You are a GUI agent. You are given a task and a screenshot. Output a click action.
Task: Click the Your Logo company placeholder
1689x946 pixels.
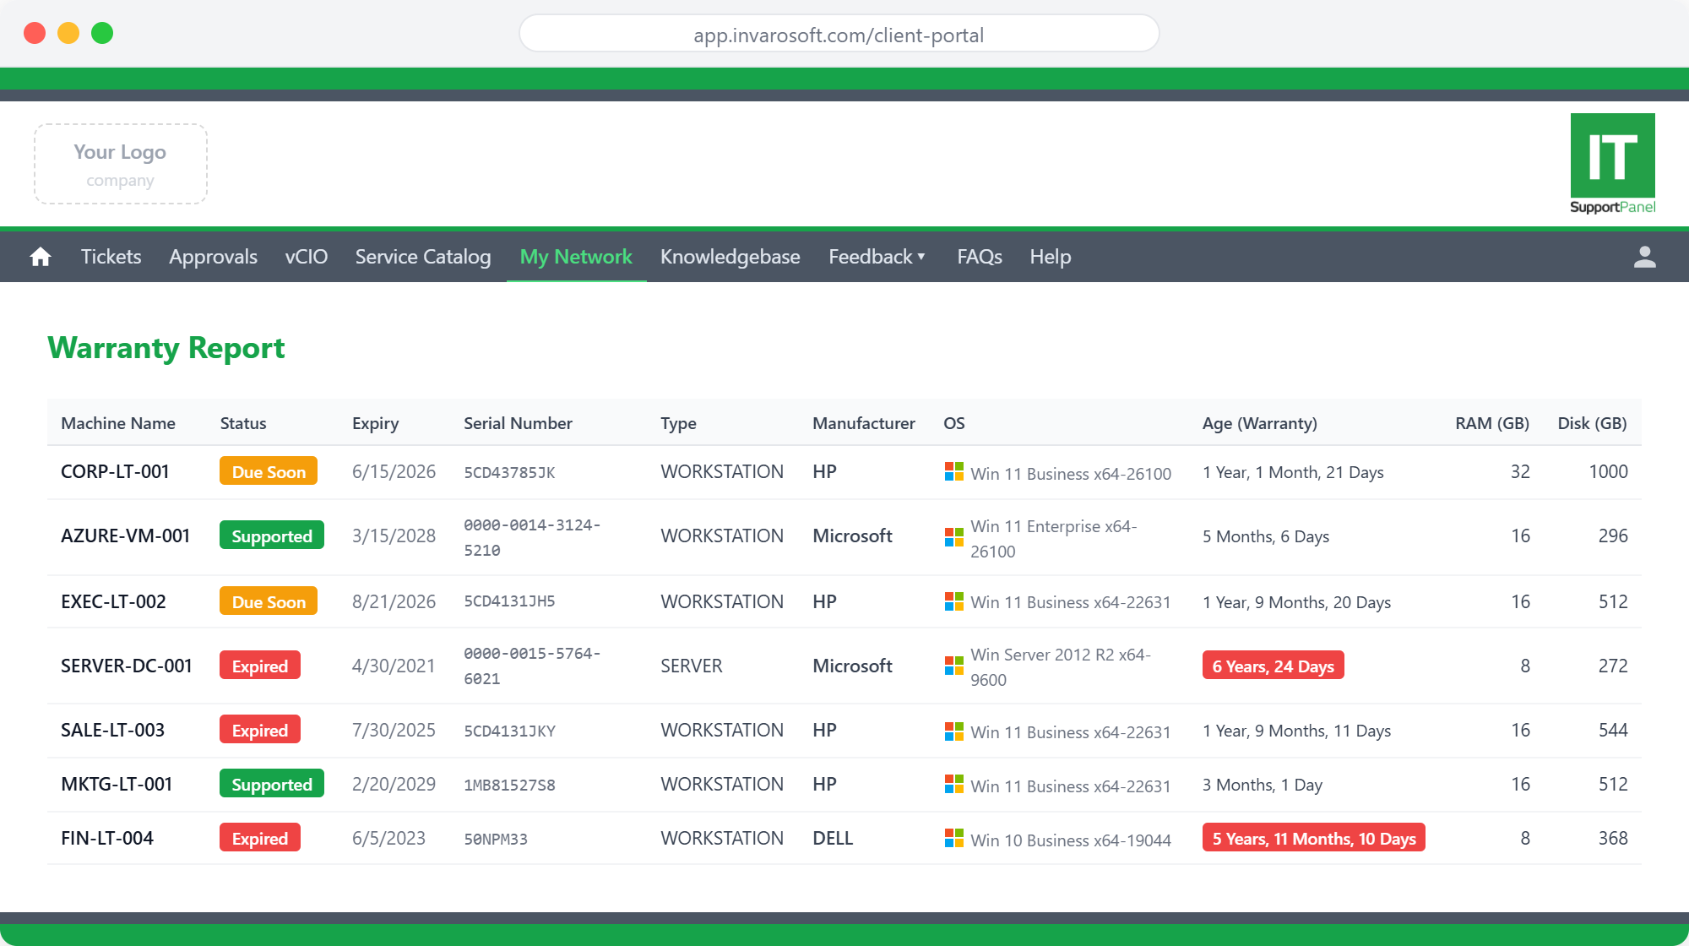pos(121,164)
